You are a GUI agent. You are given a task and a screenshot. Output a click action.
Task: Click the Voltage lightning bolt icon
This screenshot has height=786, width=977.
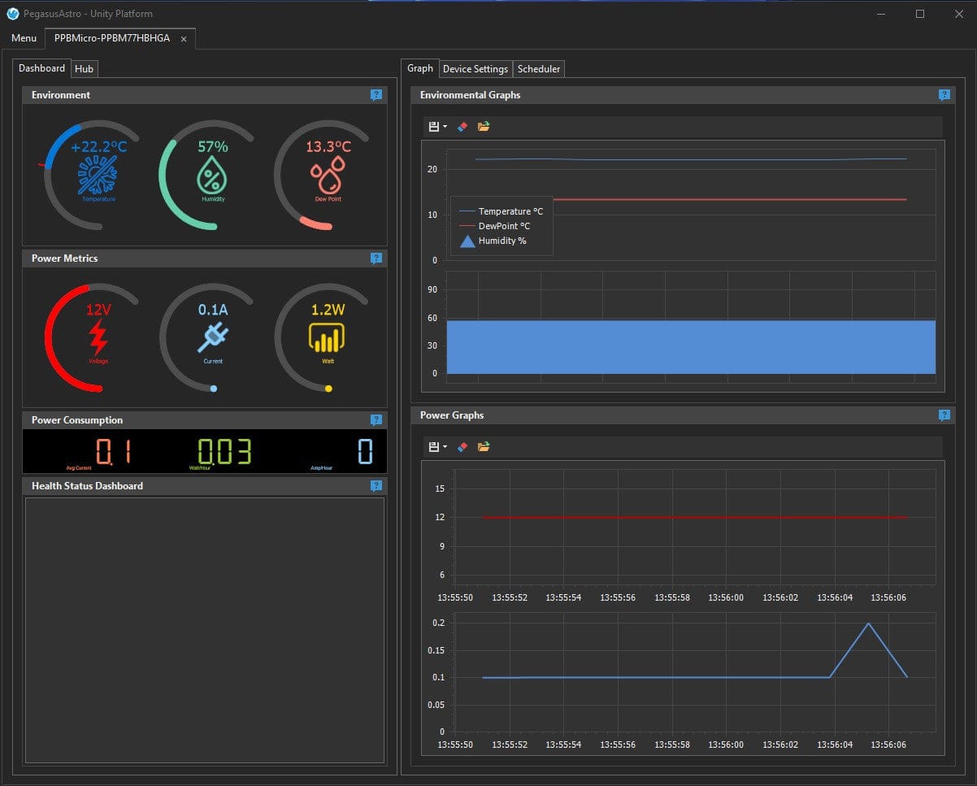tap(98, 337)
